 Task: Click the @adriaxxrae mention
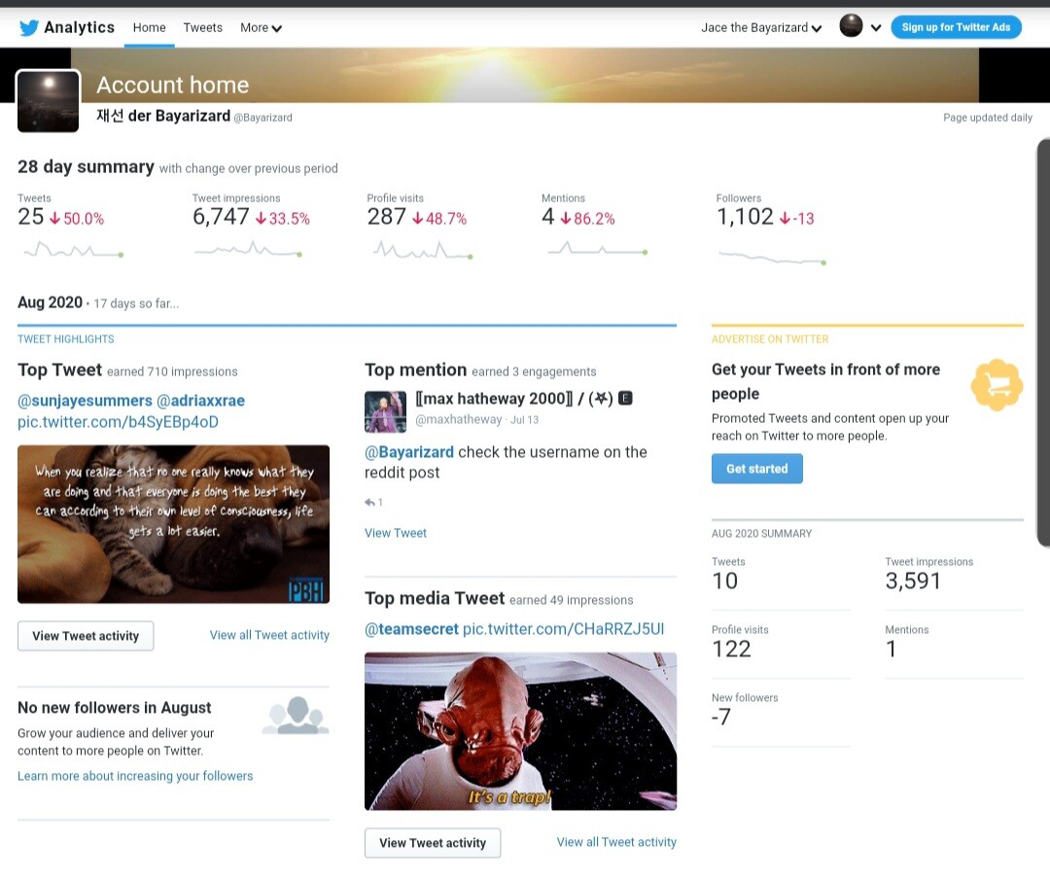[200, 401]
